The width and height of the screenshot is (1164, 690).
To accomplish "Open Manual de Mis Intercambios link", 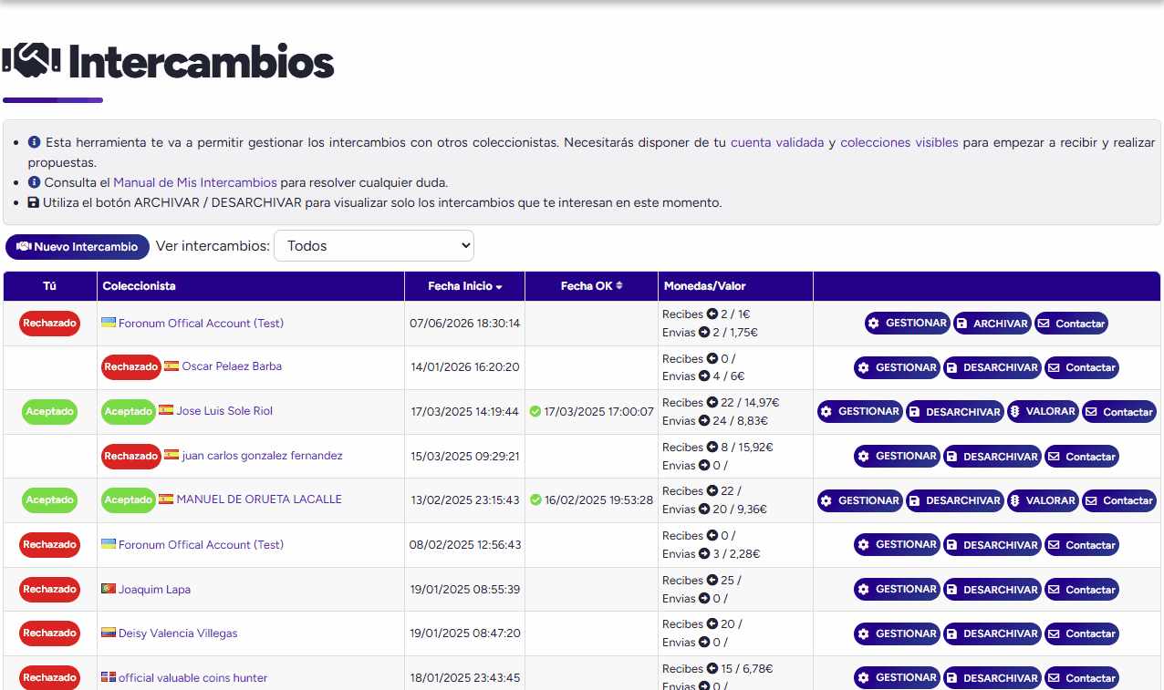I will [195, 182].
